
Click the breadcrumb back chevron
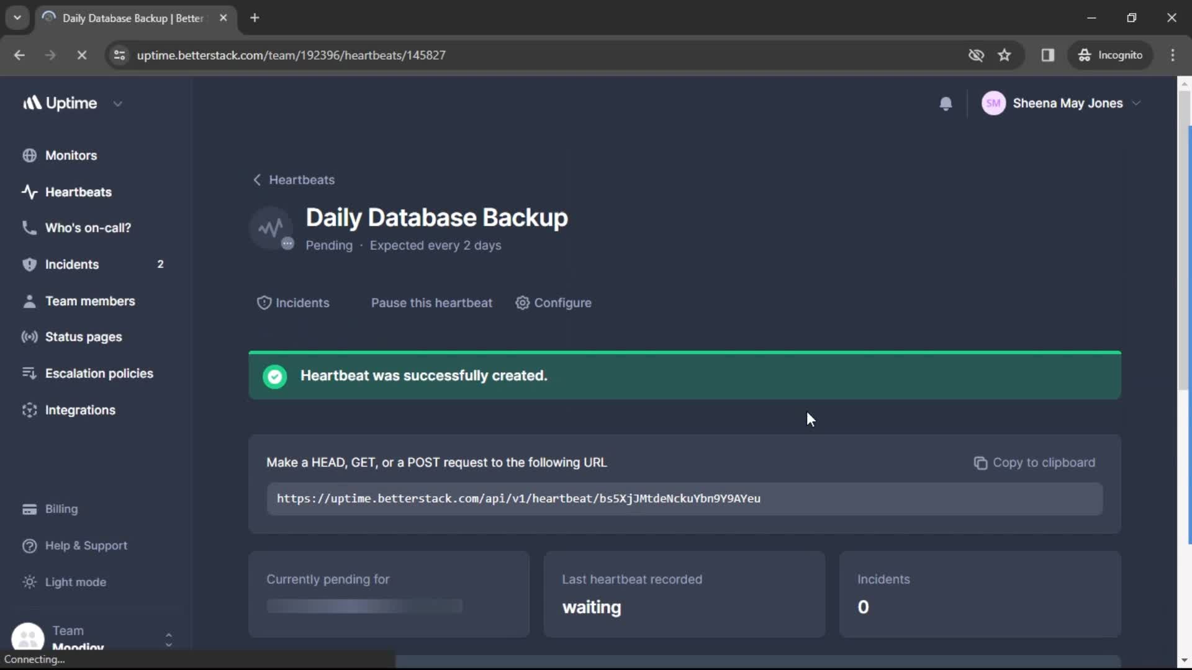click(257, 180)
